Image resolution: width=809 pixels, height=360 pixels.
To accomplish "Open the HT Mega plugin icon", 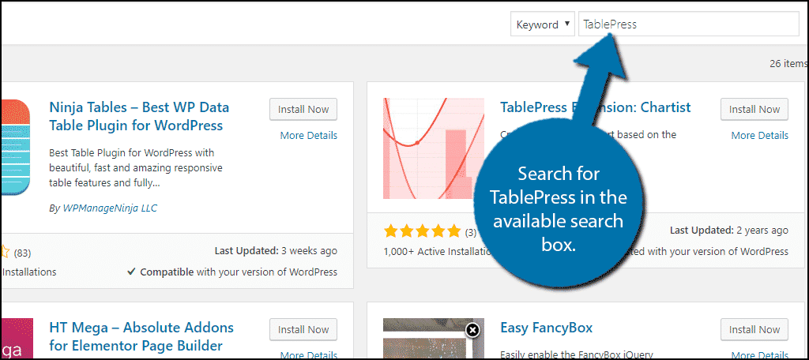I will [x=17, y=339].
